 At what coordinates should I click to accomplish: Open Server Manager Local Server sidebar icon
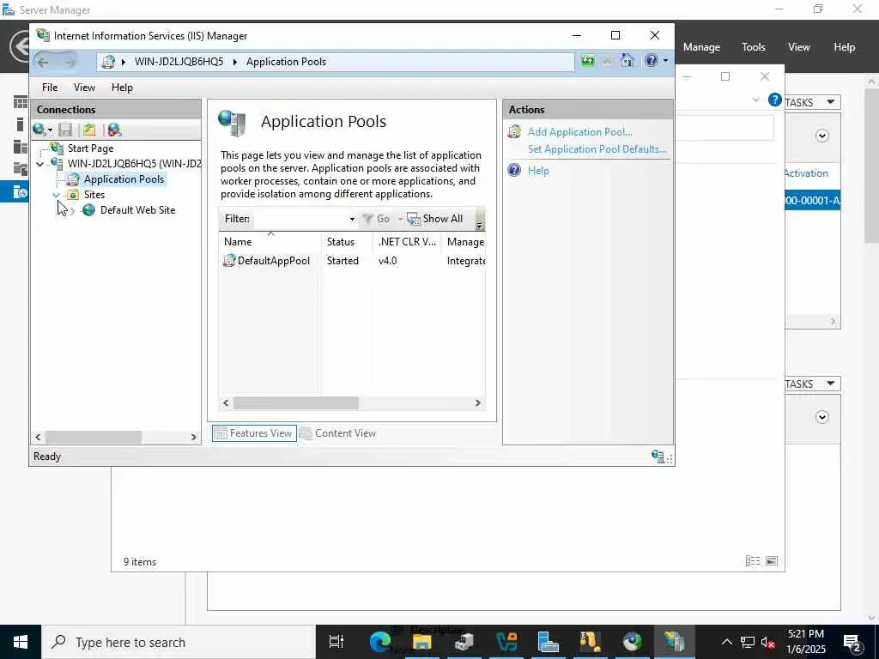click(21, 124)
